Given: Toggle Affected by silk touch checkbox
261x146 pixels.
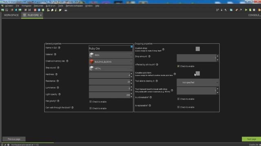Looking at the screenshot, I should click(178, 66).
